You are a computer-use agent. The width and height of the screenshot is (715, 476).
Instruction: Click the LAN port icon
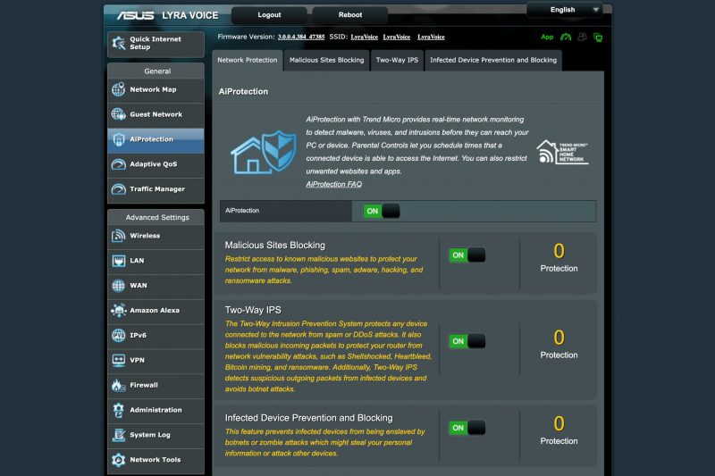click(x=119, y=261)
